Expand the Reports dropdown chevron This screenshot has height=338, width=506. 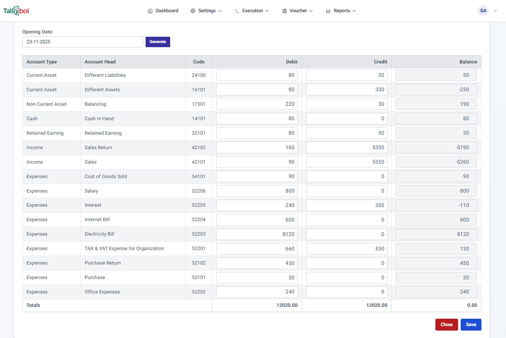354,11
